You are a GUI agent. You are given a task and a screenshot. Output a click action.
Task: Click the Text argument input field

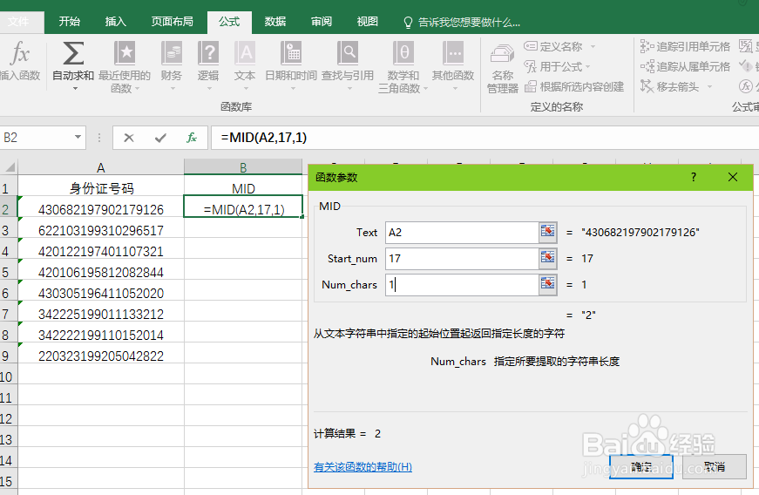(x=462, y=232)
